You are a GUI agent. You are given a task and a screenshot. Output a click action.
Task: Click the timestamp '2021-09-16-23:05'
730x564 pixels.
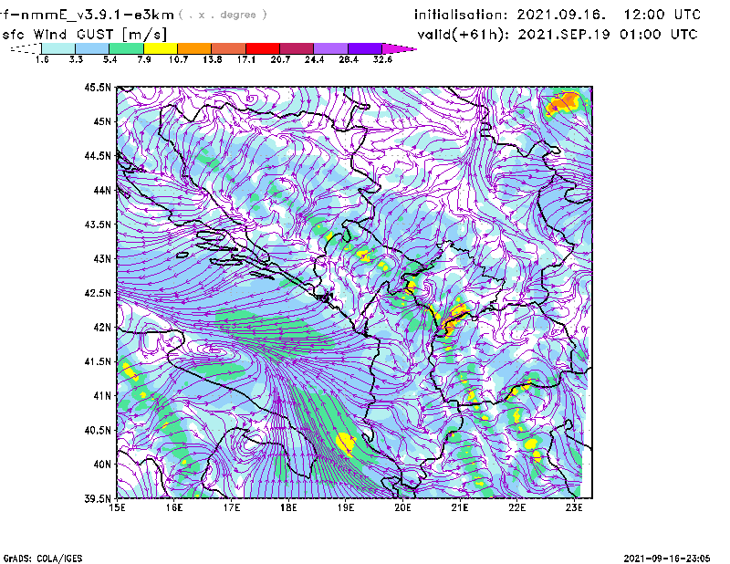click(667, 558)
